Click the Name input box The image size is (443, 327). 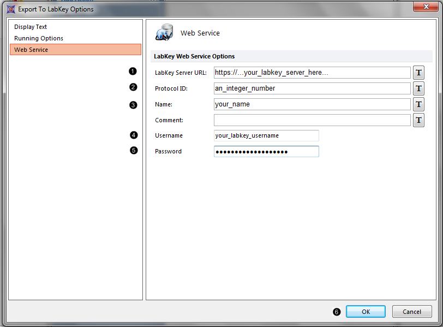[x=312, y=104]
